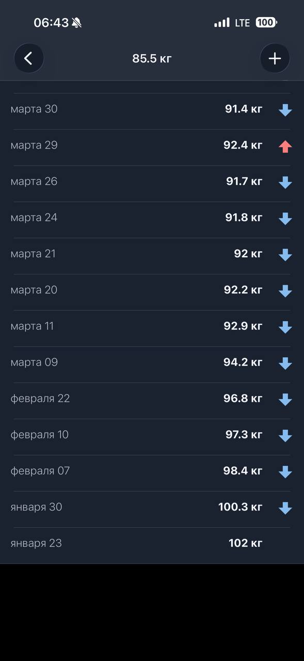The image size is (304, 661).
Task: Tap the down arrow next to 91.7 кг
Action: (x=285, y=182)
